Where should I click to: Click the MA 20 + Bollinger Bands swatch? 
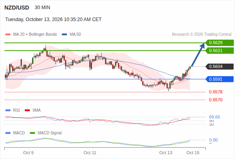(x=8, y=35)
